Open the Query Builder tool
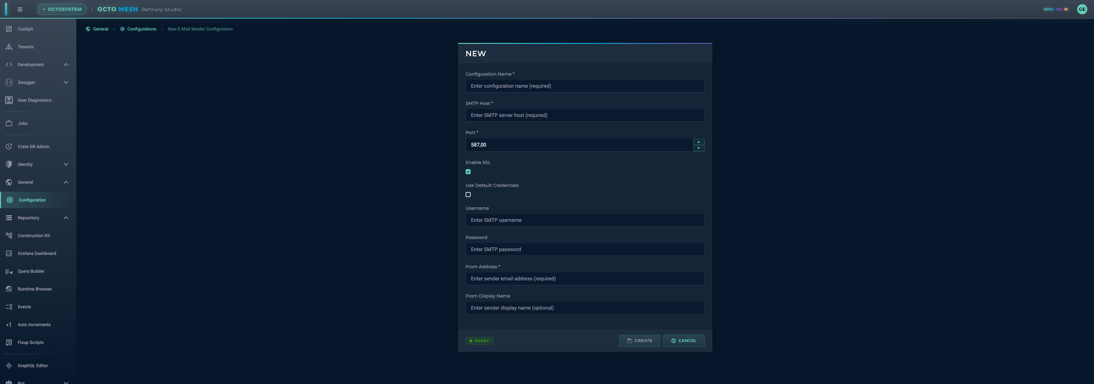The image size is (1094, 384). 9,271
